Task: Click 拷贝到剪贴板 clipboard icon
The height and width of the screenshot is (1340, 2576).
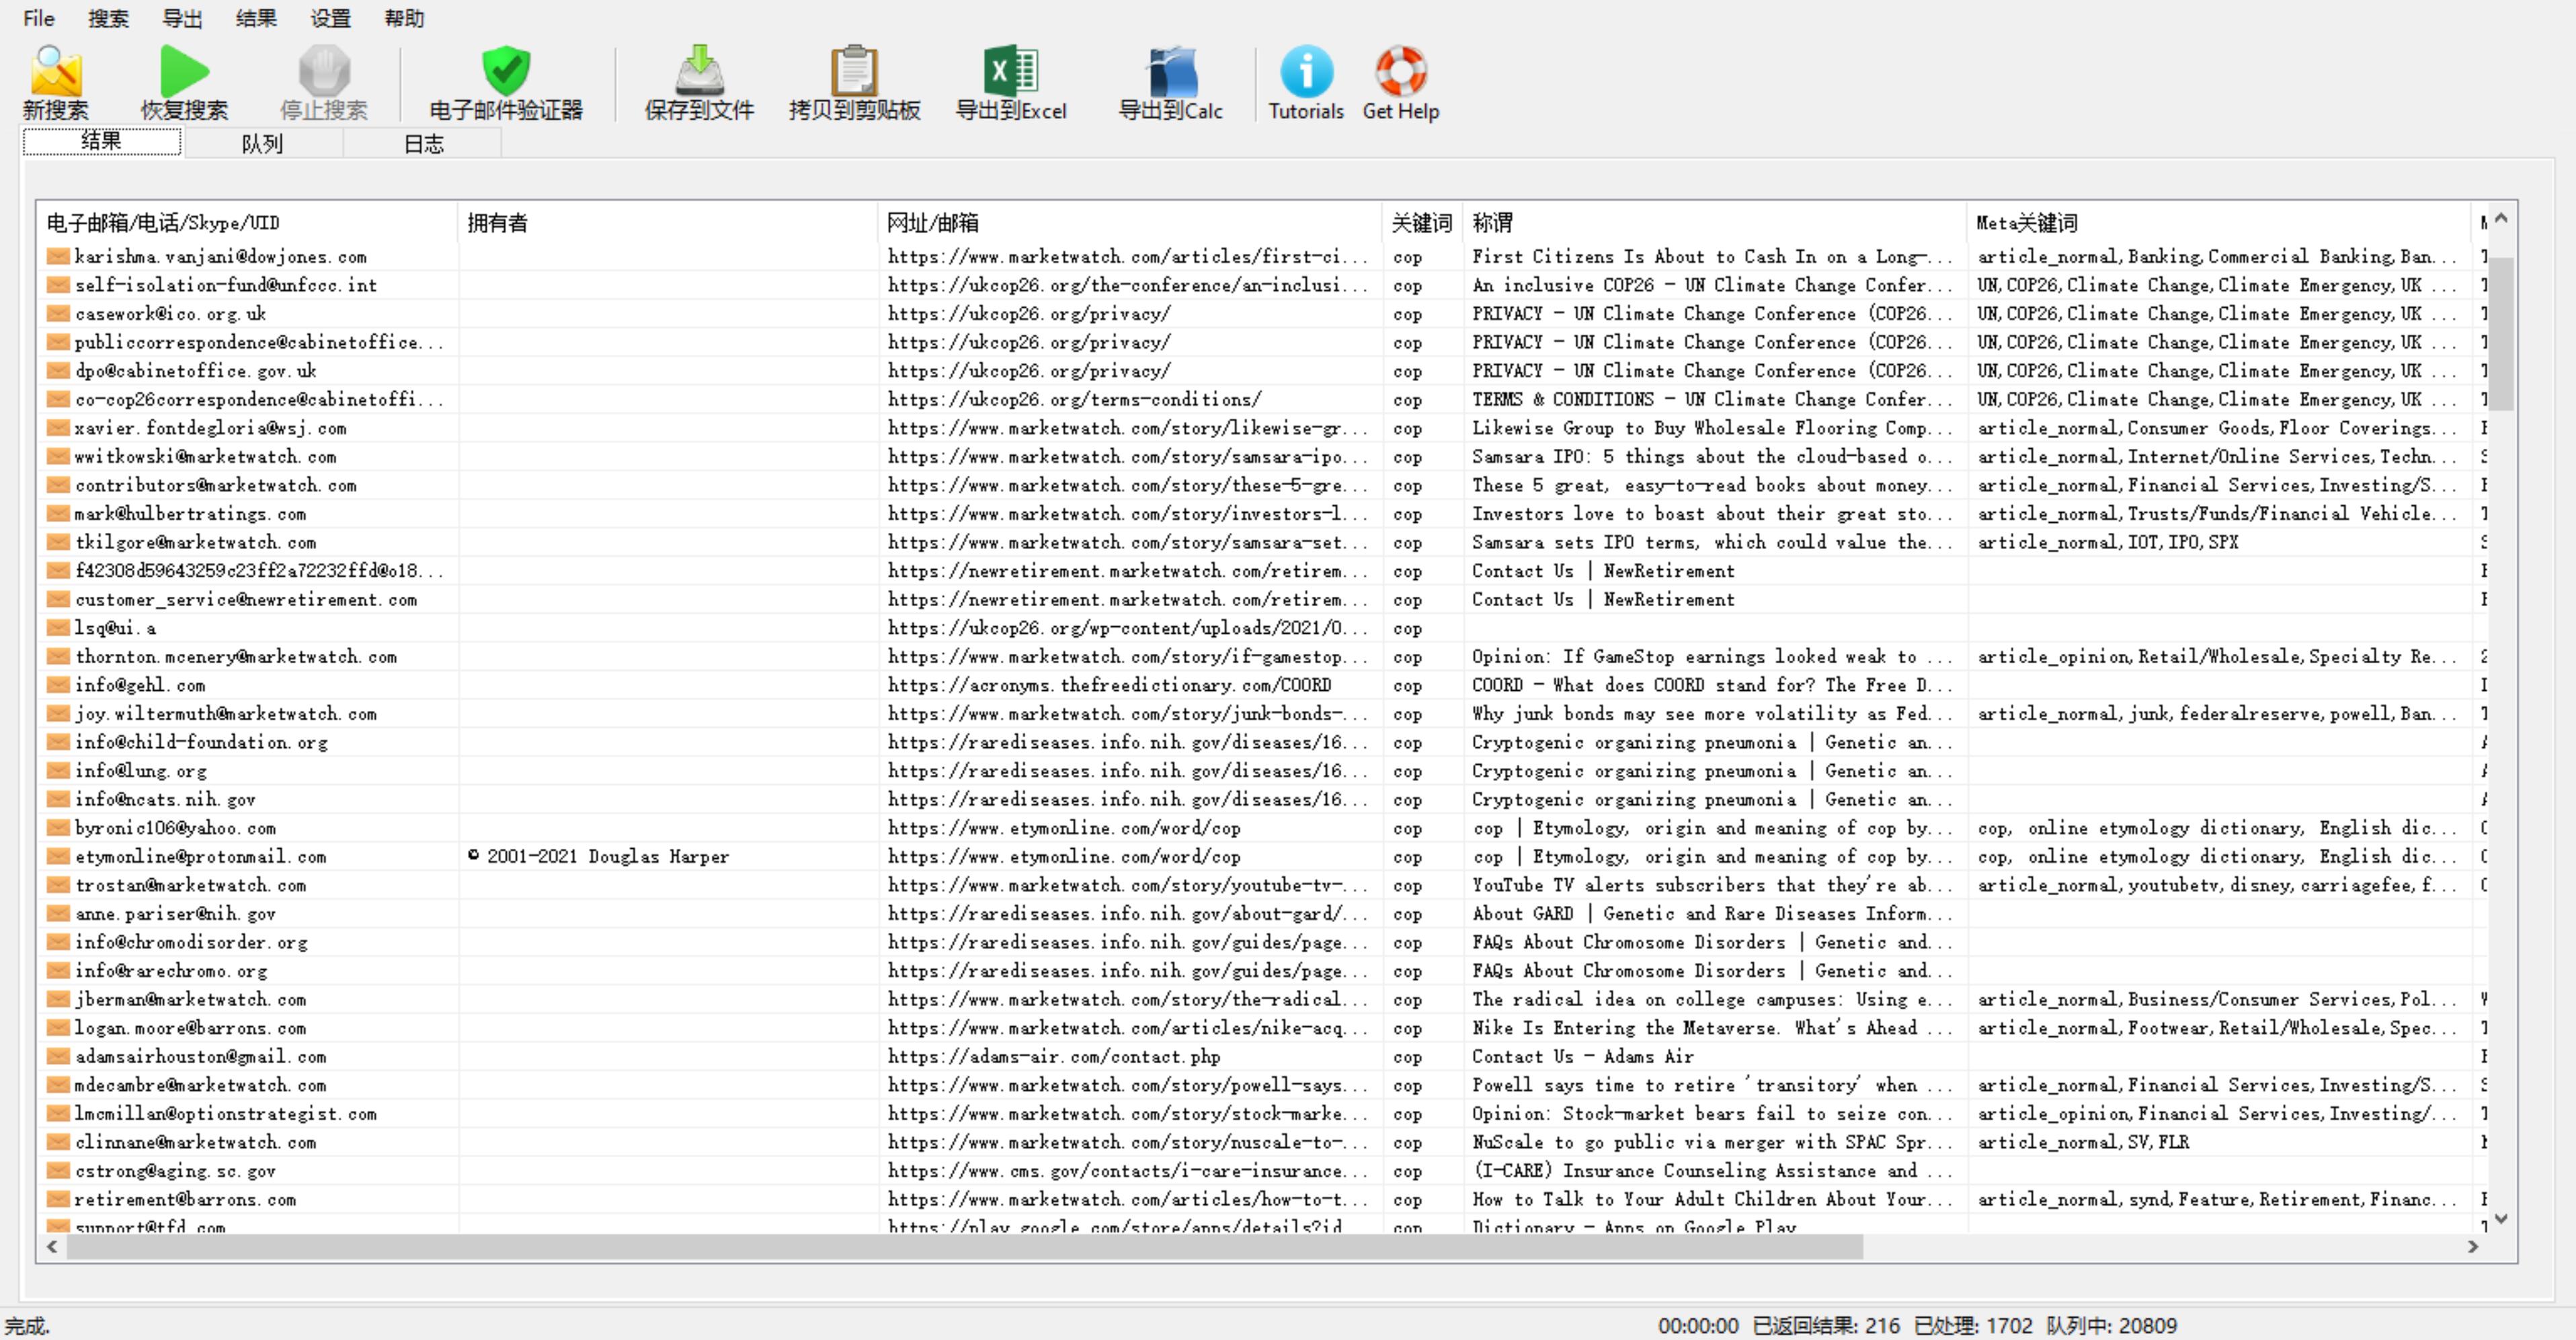Action: tap(854, 70)
